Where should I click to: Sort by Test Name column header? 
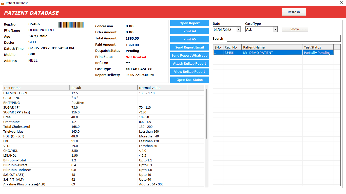tap(36, 88)
